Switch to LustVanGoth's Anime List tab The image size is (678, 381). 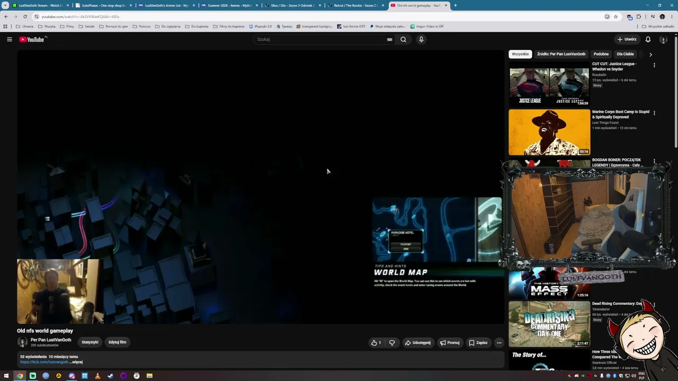click(167, 5)
